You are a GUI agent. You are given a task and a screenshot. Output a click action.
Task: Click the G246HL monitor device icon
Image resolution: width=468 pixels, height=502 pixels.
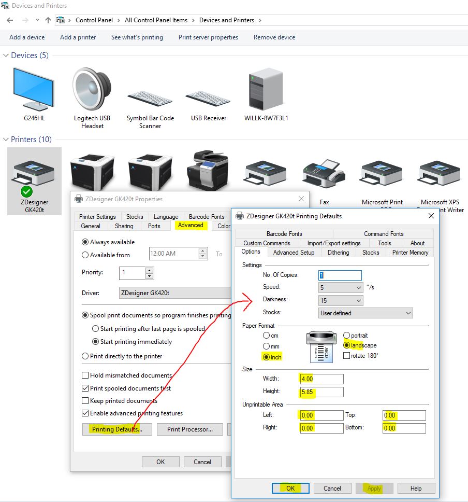click(34, 89)
